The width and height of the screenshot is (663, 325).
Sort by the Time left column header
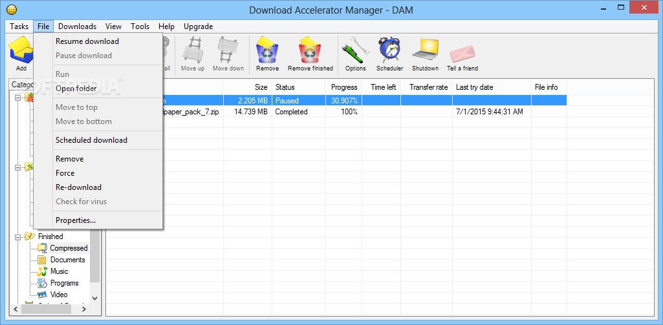pos(382,87)
